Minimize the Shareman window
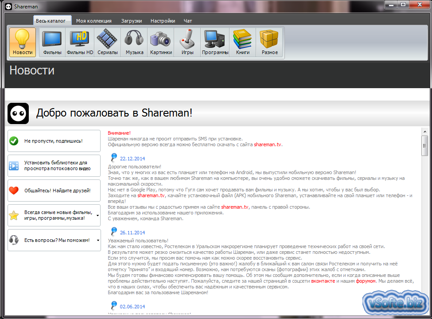 (x=391, y=4)
